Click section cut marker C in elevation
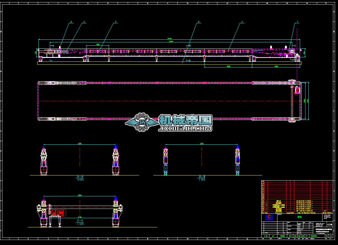The height and width of the screenshot is (245, 338). point(295,46)
